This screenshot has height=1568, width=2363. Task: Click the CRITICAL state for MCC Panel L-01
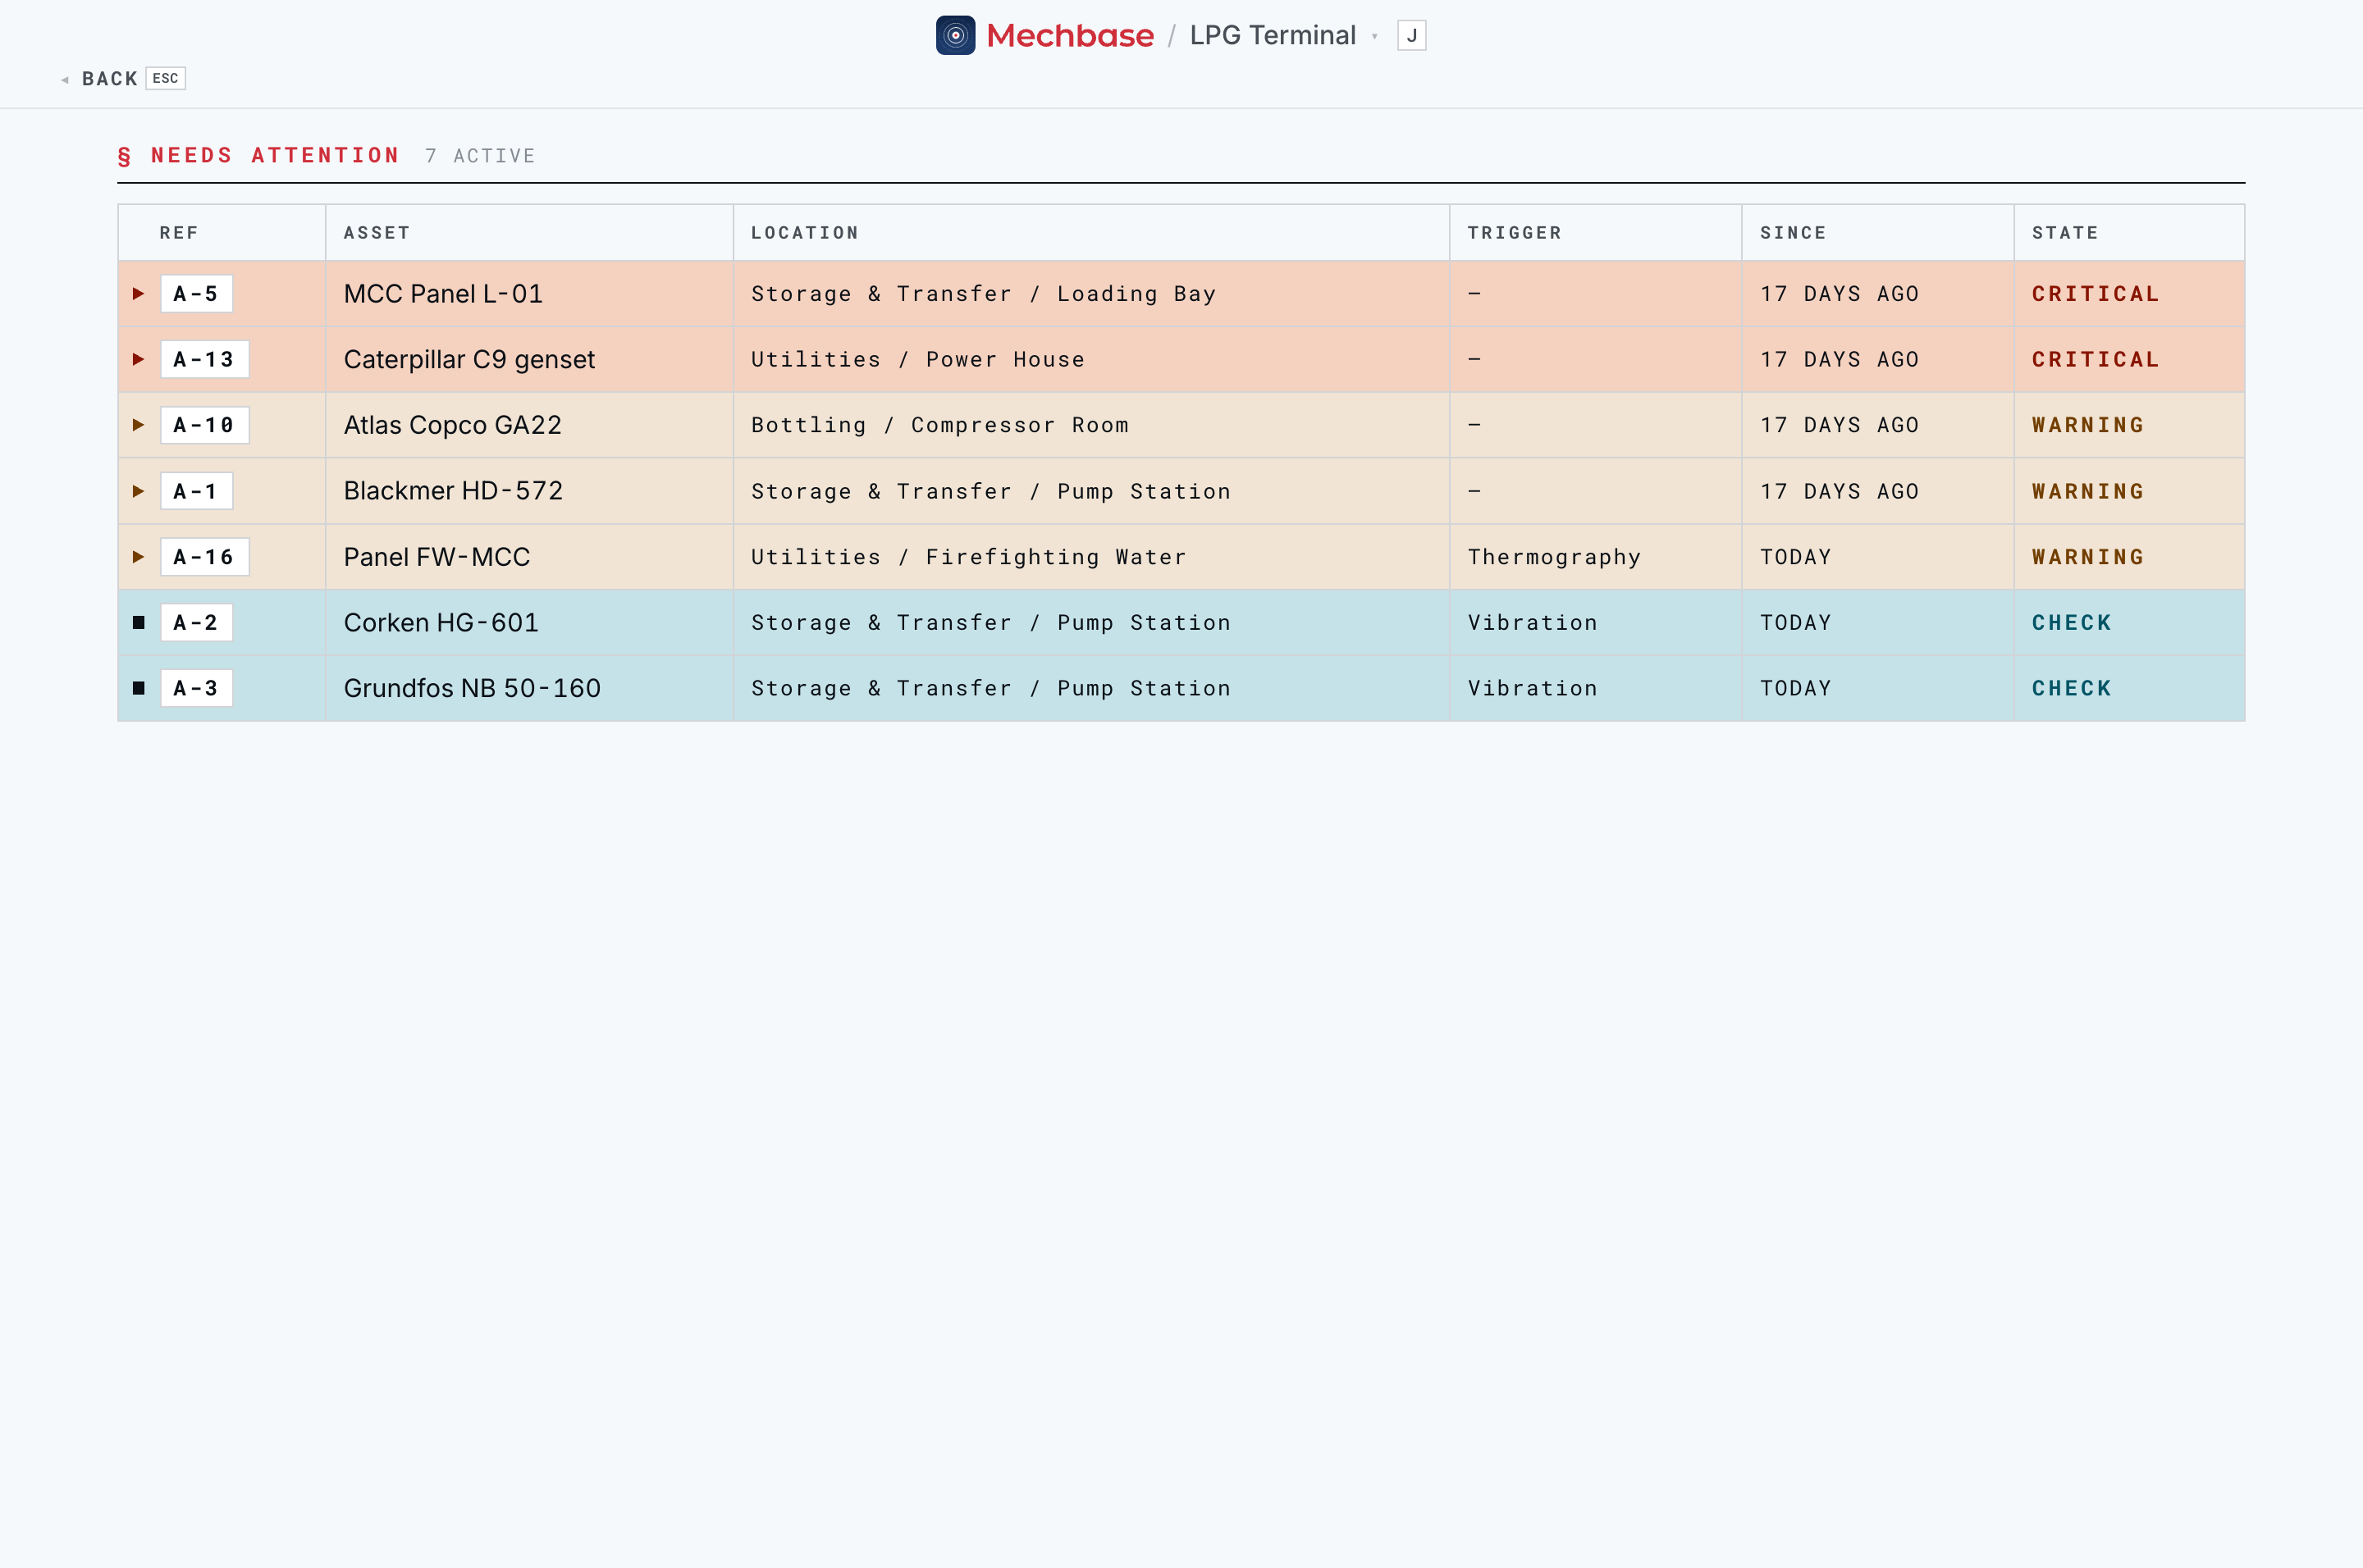click(x=2095, y=294)
